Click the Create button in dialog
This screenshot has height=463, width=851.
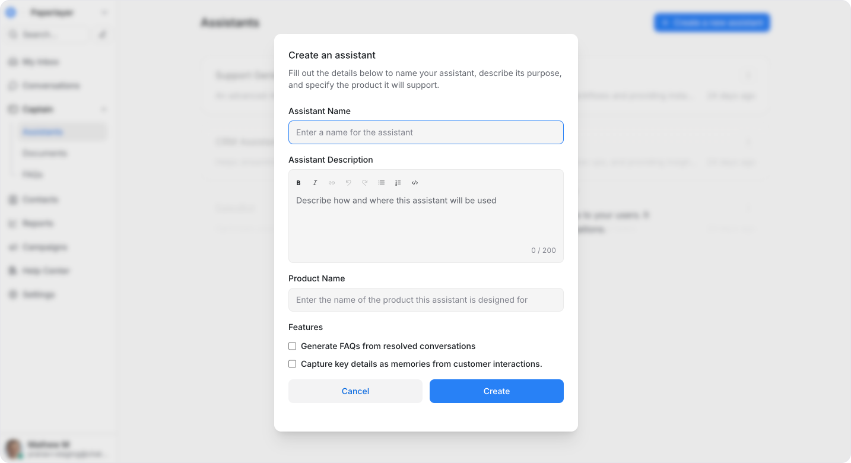(497, 391)
